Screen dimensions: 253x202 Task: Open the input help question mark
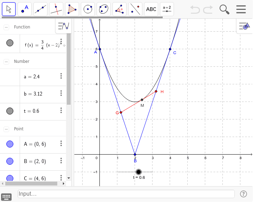(x=243, y=194)
